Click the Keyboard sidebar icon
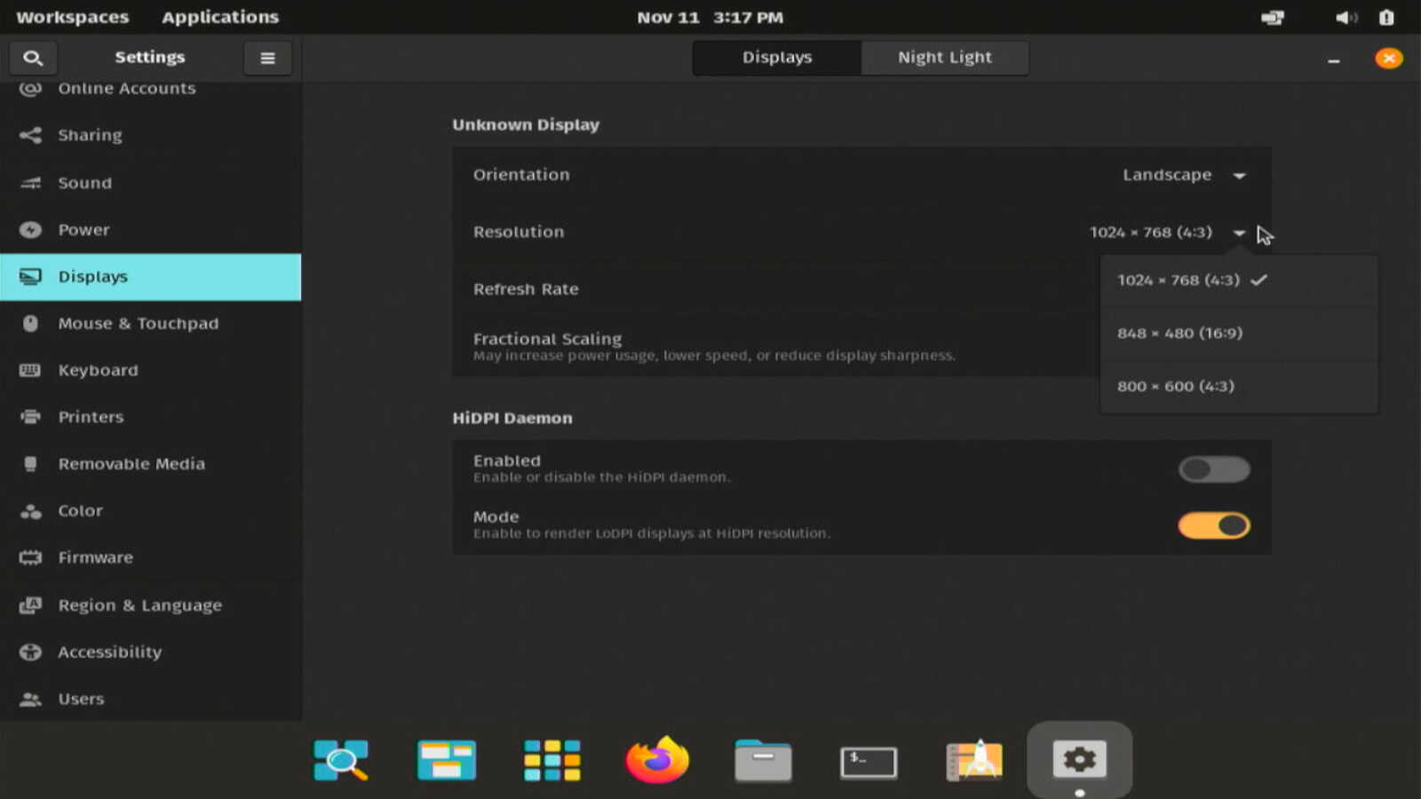The width and height of the screenshot is (1421, 799). pos(30,370)
